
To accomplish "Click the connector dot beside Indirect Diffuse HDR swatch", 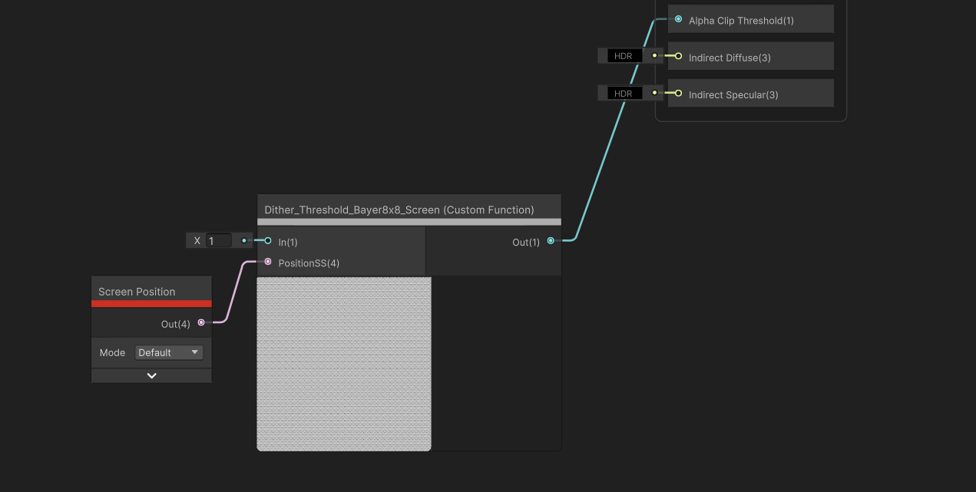I will coord(654,56).
